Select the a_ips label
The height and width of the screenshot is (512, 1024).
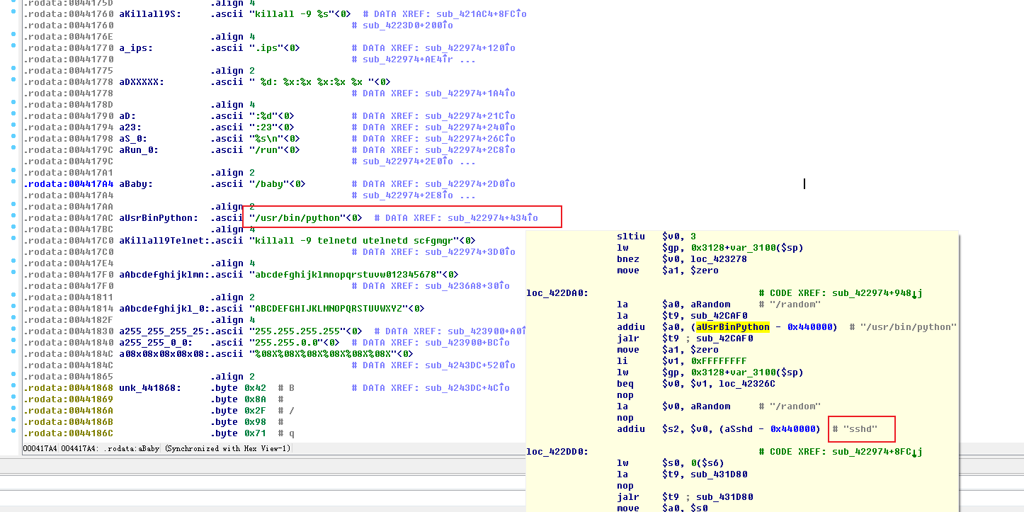pyautogui.click(x=136, y=48)
